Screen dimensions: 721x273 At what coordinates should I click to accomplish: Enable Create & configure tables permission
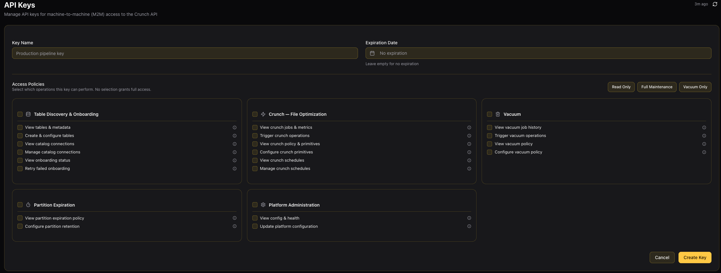[20, 136]
